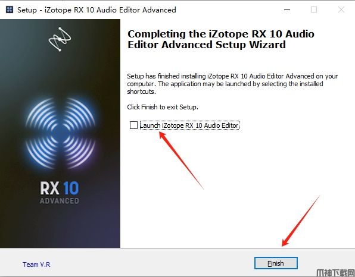Click the Launch iZotope RX 10 Audio Editor label
This screenshot has height=277, width=355.
[x=189, y=125]
